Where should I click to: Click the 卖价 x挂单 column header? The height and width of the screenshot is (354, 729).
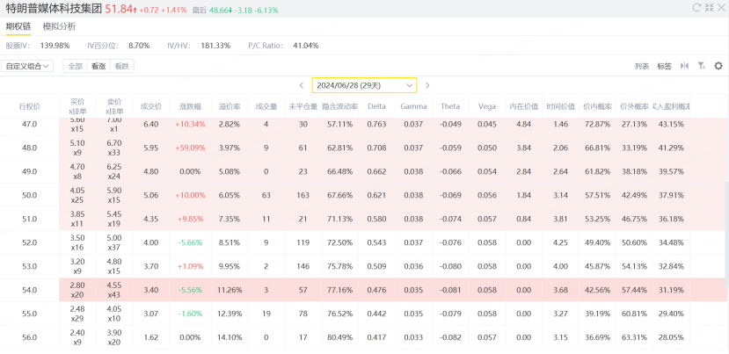tap(114, 106)
